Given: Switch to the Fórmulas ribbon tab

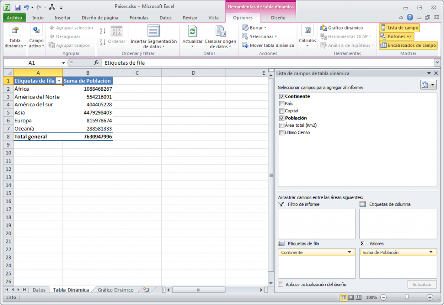Looking at the screenshot, I should 139,18.
